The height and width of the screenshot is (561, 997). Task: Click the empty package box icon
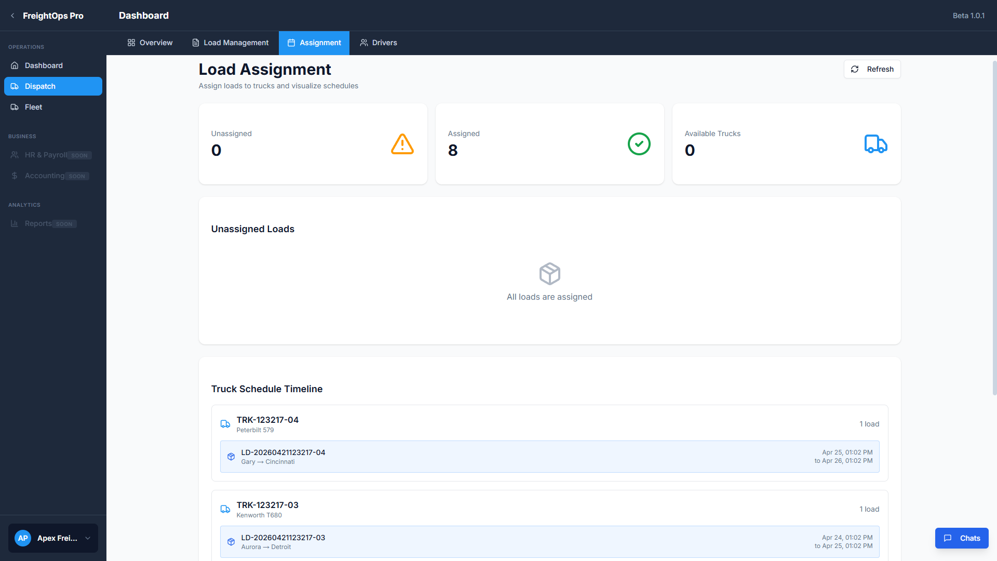(549, 274)
